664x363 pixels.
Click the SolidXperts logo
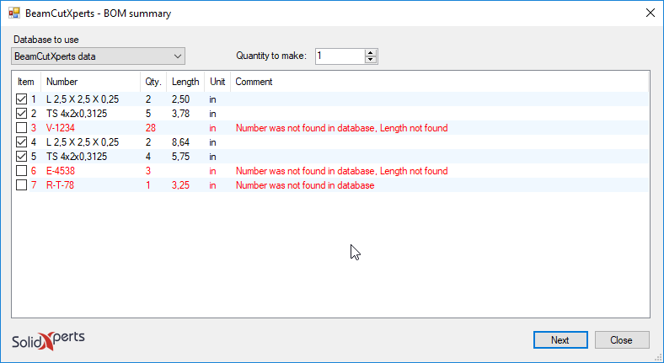point(48,340)
